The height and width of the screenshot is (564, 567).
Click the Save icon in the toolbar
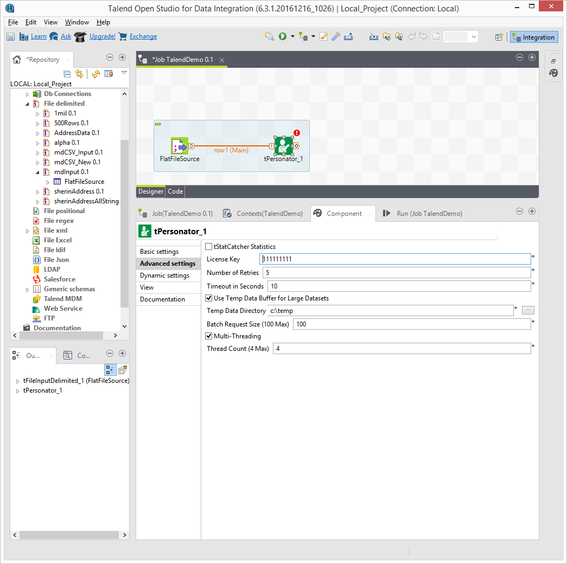tap(10, 37)
